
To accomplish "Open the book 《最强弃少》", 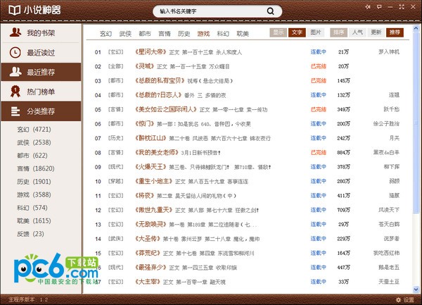I will [x=151, y=267].
